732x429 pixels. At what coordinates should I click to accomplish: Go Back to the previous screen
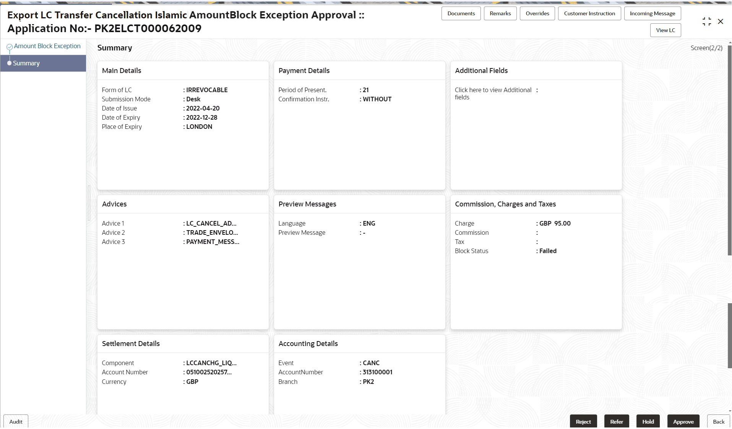pyautogui.click(x=718, y=421)
